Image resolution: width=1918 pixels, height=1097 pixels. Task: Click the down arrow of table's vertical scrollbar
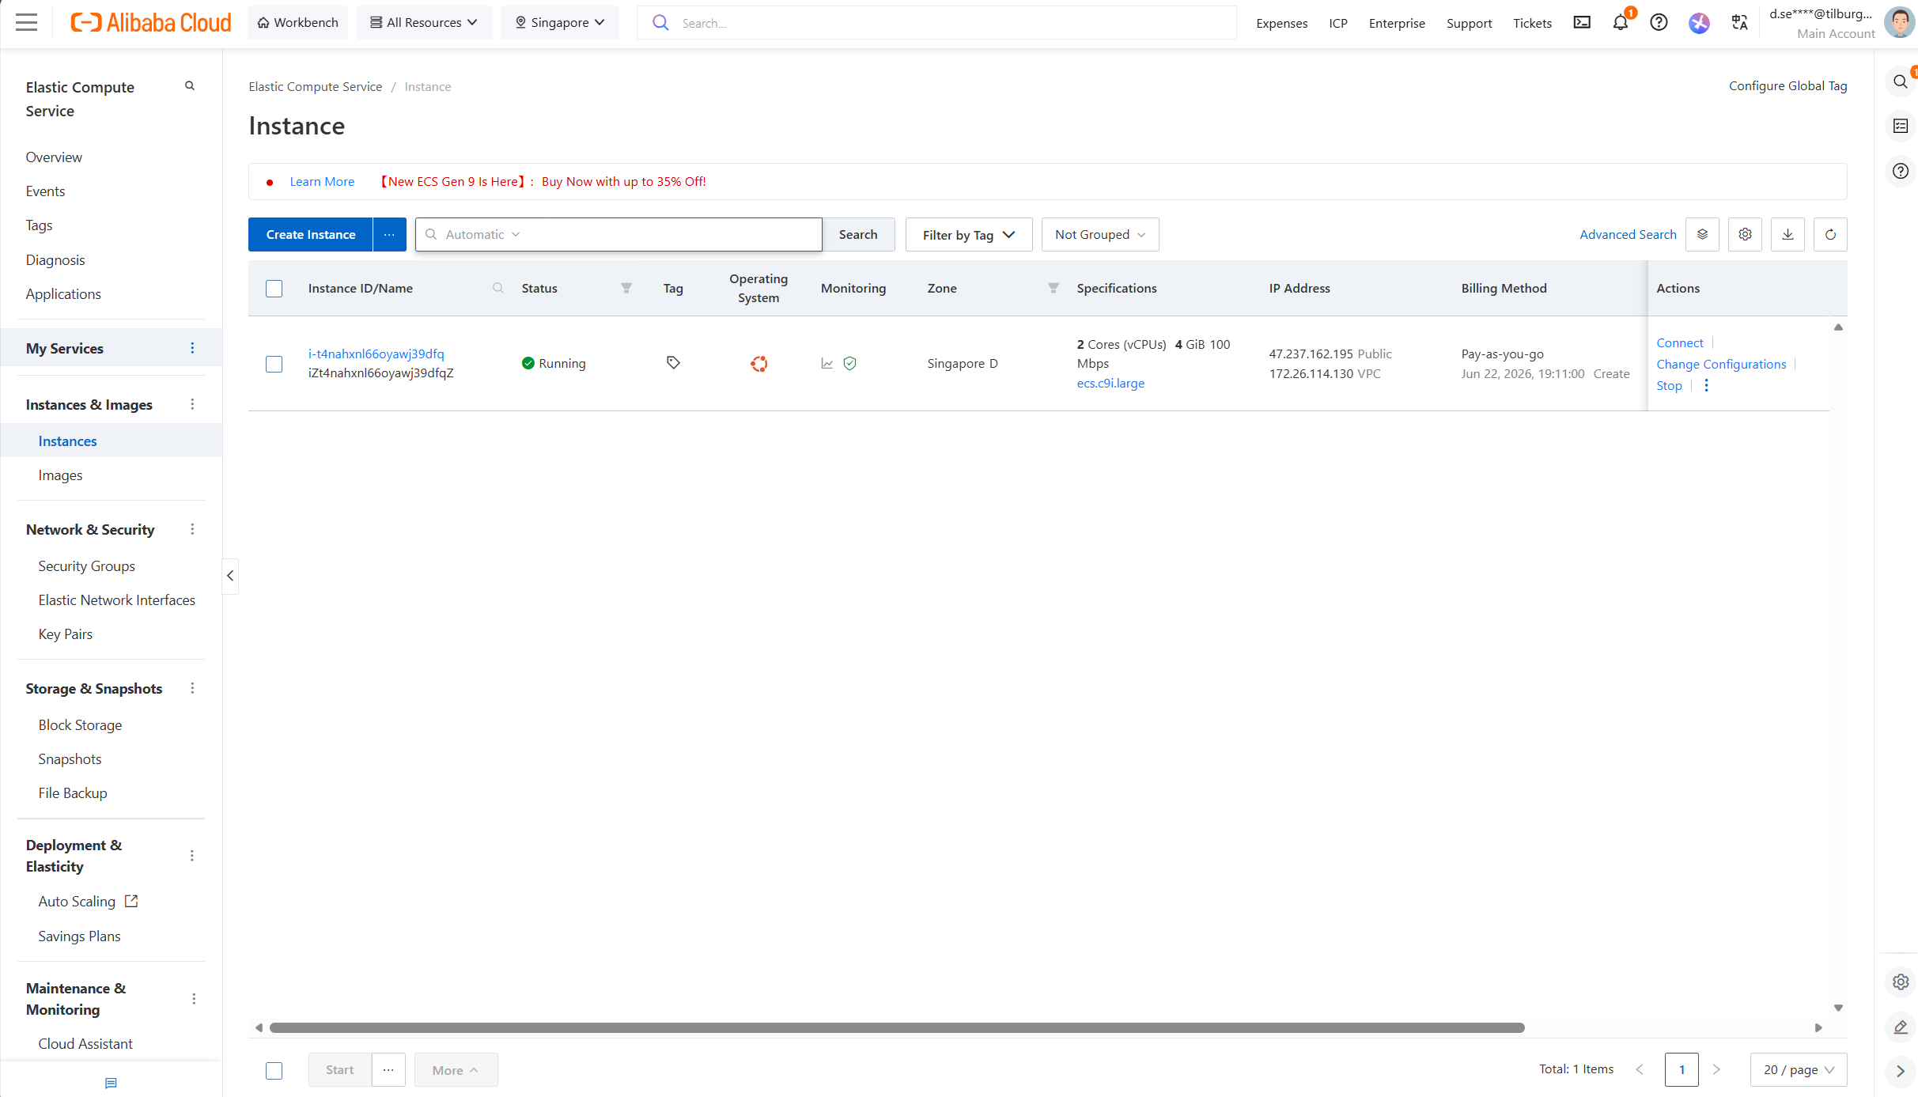[1838, 1008]
